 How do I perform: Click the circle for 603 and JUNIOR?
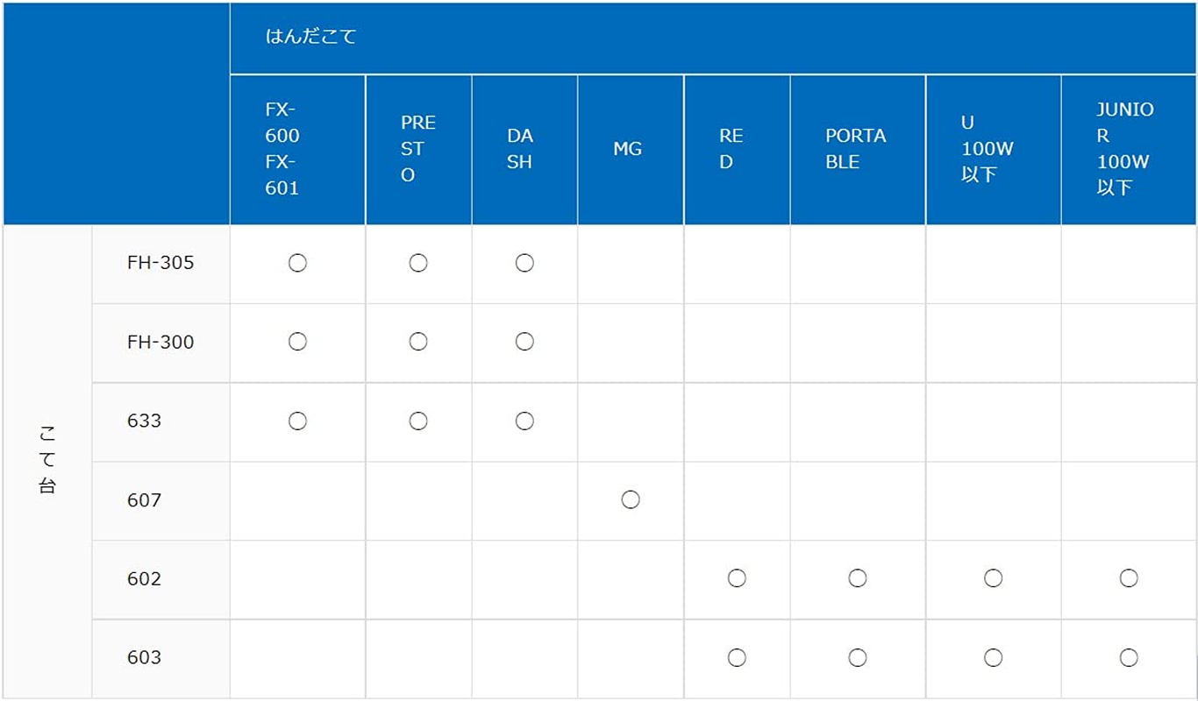tap(1129, 657)
